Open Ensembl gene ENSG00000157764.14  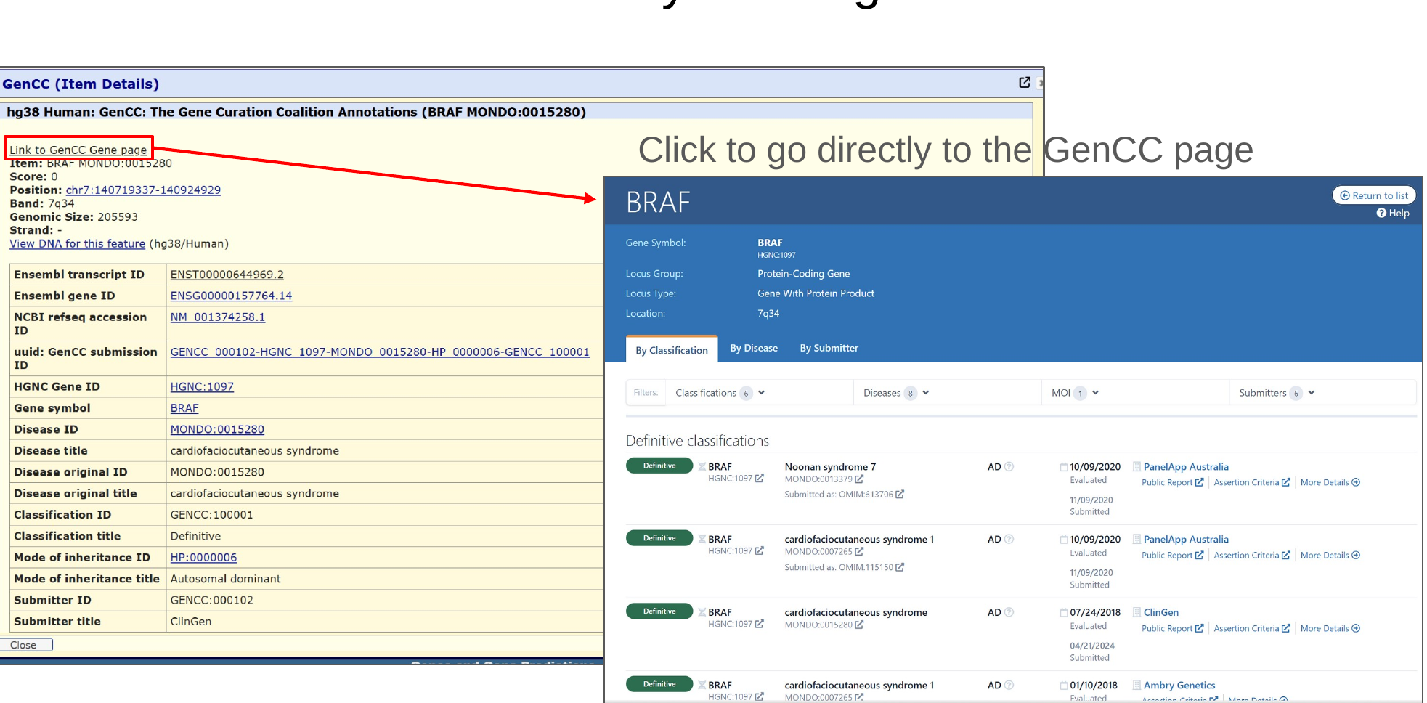pyautogui.click(x=231, y=296)
